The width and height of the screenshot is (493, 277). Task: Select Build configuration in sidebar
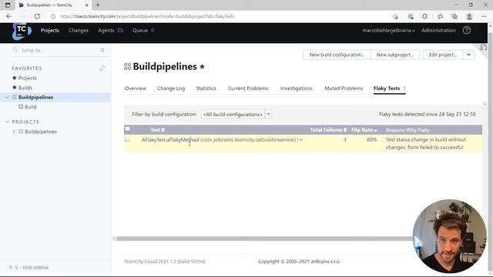coord(31,107)
